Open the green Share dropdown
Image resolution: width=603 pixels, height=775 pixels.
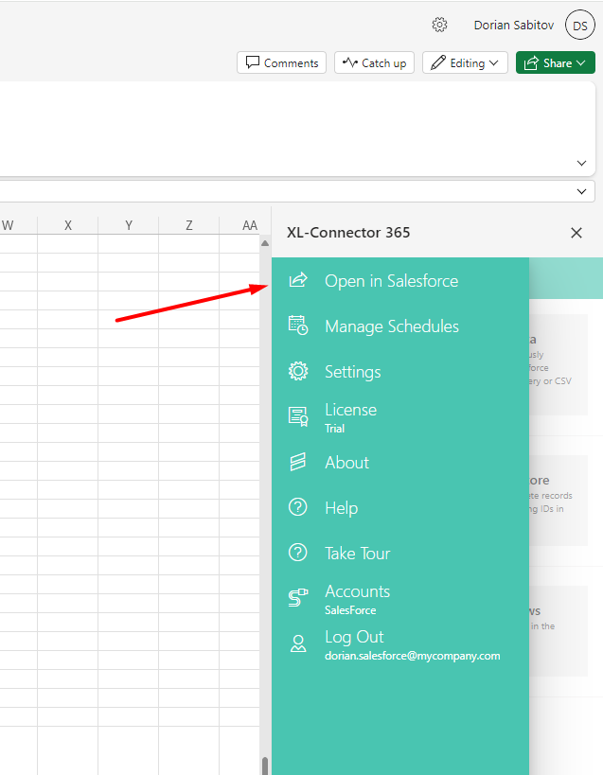click(556, 62)
